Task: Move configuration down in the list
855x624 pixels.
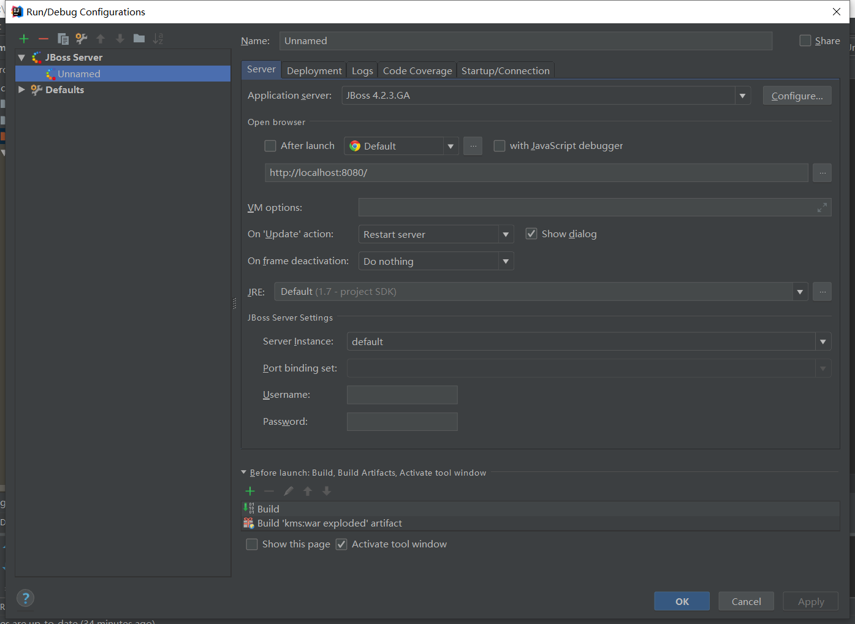Action: (120, 39)
